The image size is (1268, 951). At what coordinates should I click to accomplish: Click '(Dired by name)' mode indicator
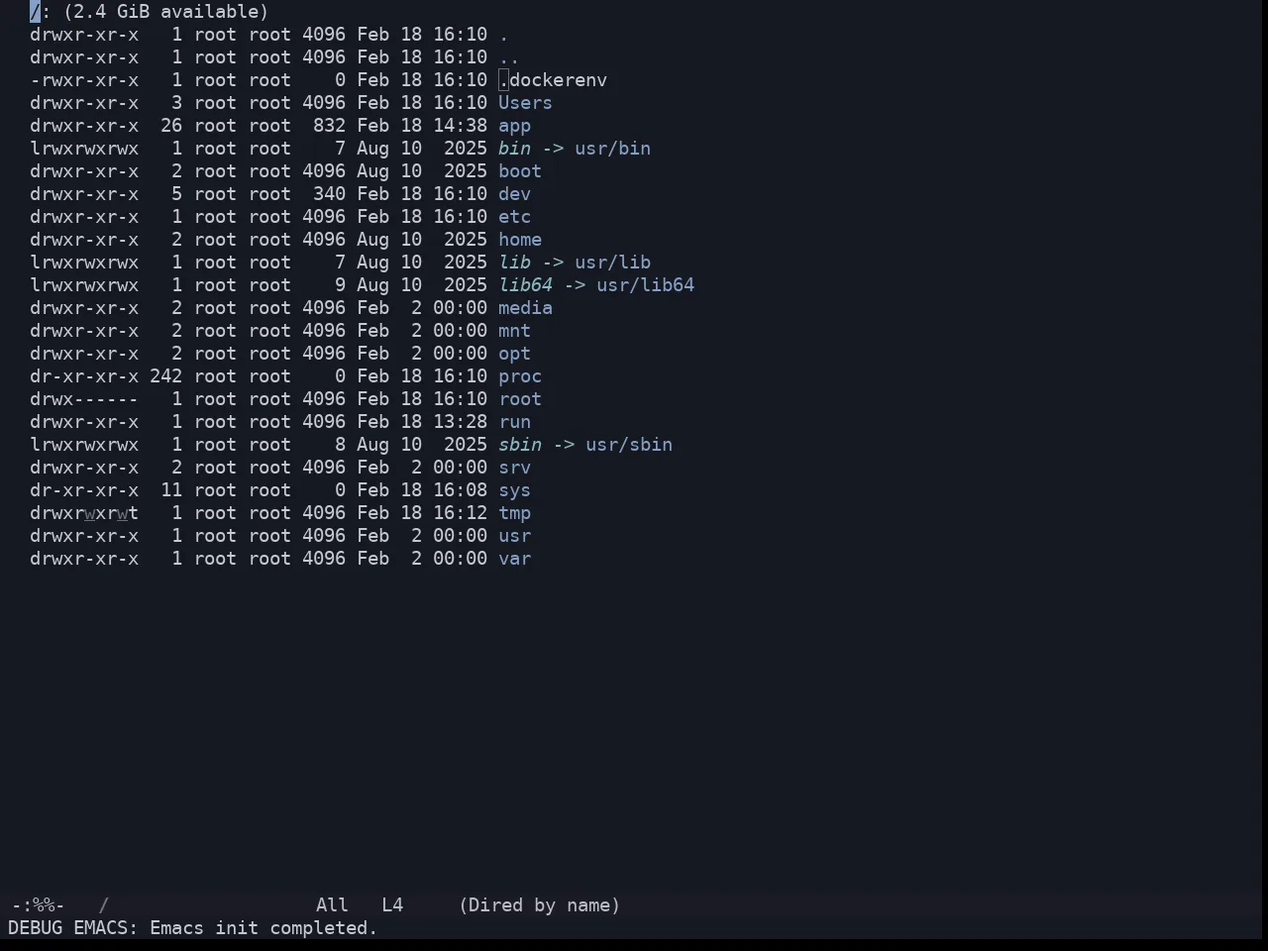(539, 905)
